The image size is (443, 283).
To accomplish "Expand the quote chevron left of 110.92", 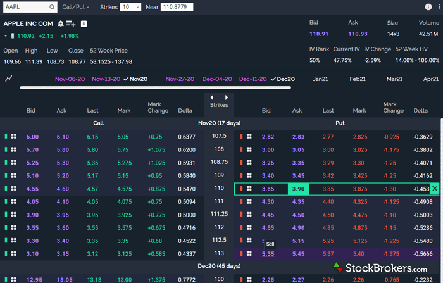I will click(6, 35).
